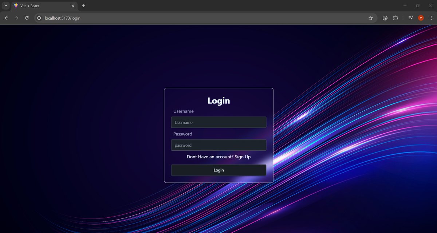Open the Chrome profile avatar
Screen dimensions: 437x233
pos(421,18)
